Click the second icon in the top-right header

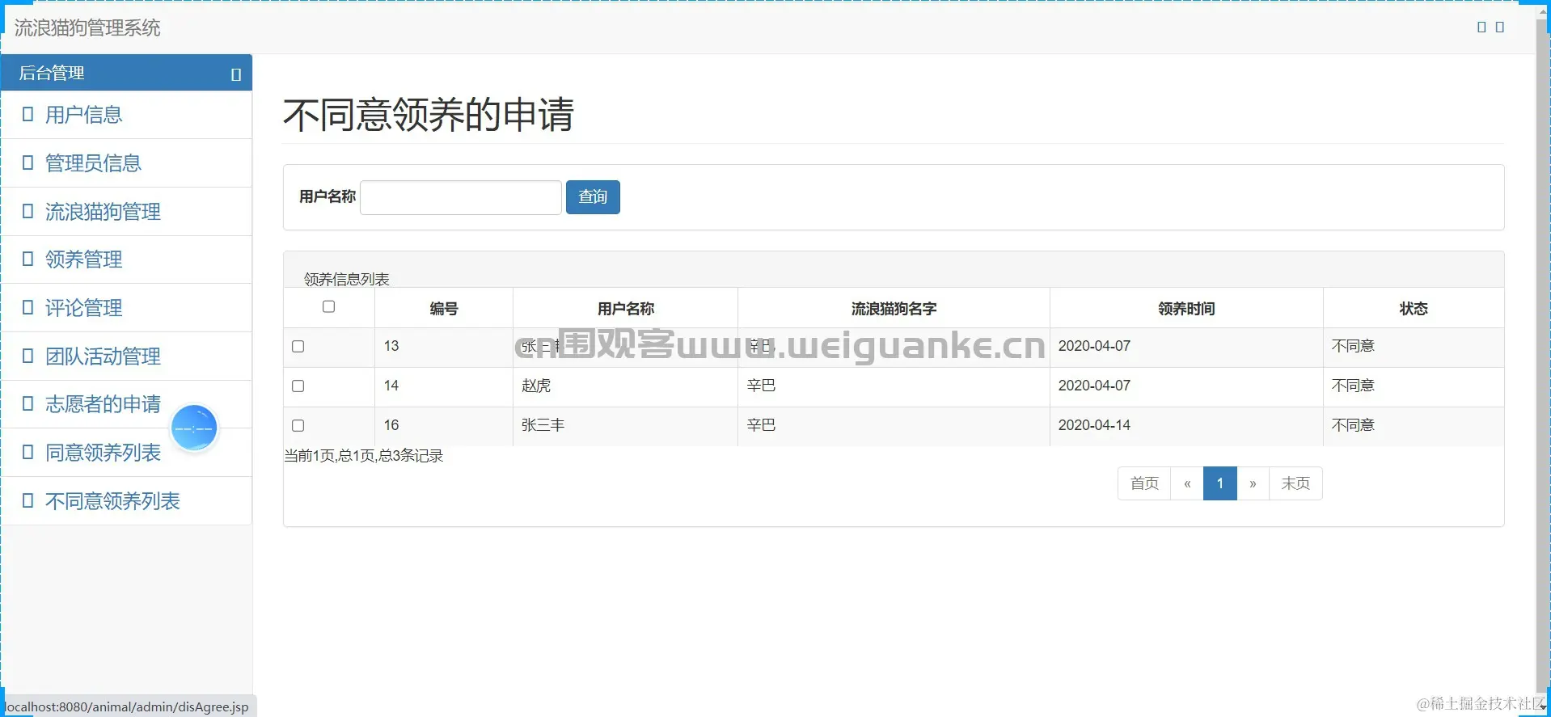tap(1499, 27)
